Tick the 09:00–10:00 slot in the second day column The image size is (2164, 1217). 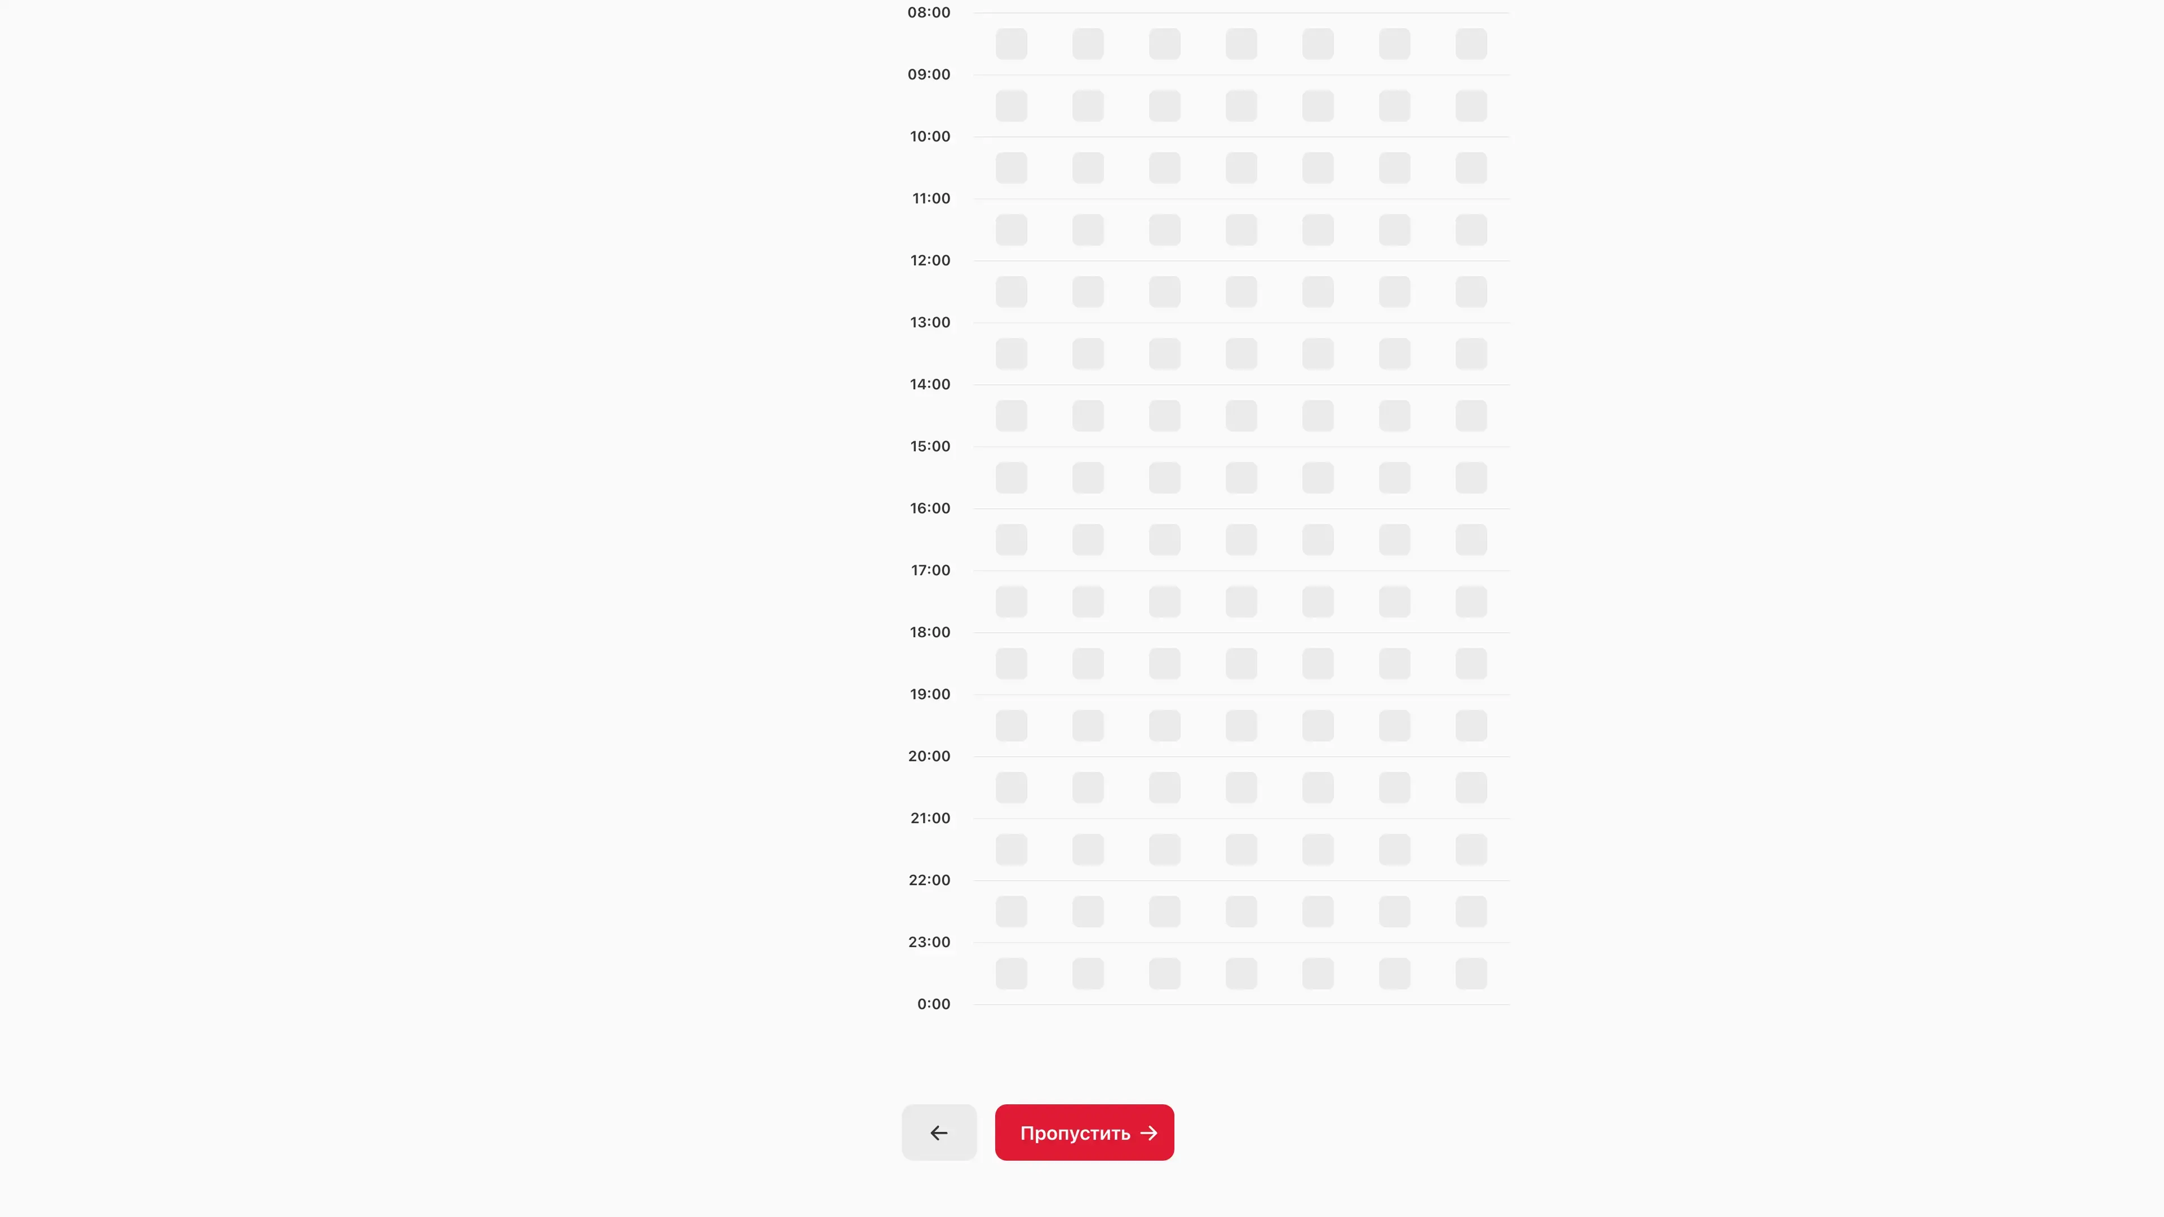(1088, 106)
